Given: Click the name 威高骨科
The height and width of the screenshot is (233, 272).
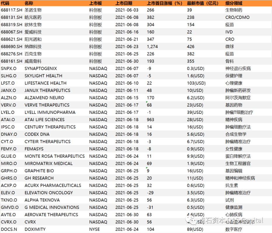Looking at the screenshot, I should point(33,61).
